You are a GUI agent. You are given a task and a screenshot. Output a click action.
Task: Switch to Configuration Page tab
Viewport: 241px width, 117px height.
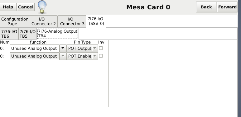(15, 21)
